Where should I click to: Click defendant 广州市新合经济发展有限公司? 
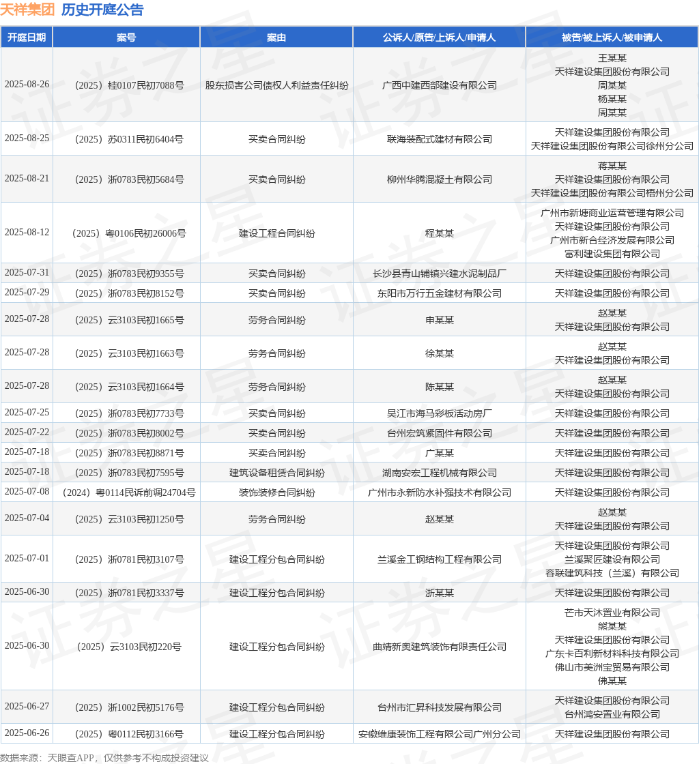612,240
